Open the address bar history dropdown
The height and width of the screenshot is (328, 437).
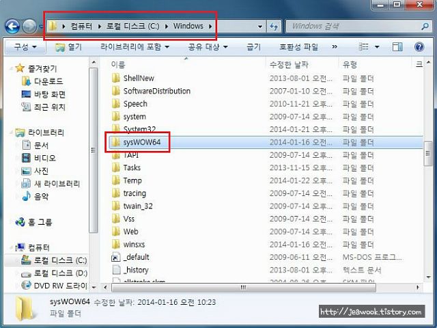259,27
